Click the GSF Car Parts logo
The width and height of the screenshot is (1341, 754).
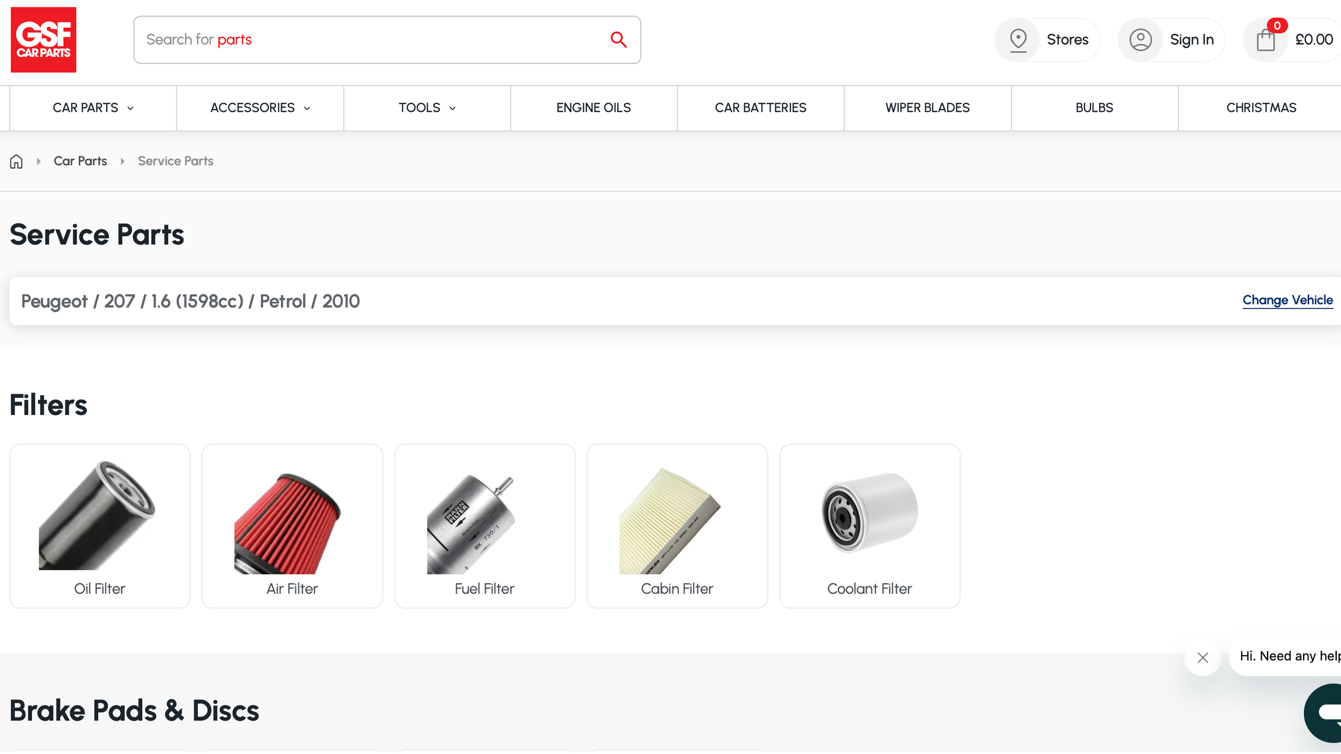tap(43, 39)
